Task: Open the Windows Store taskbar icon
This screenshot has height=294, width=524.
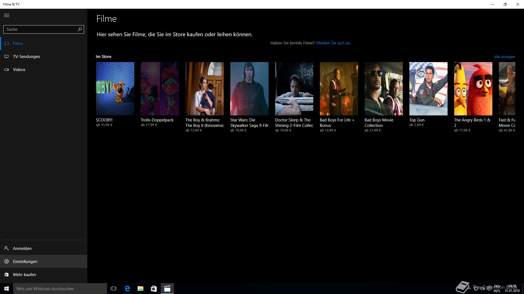Action: click(154, 289)
